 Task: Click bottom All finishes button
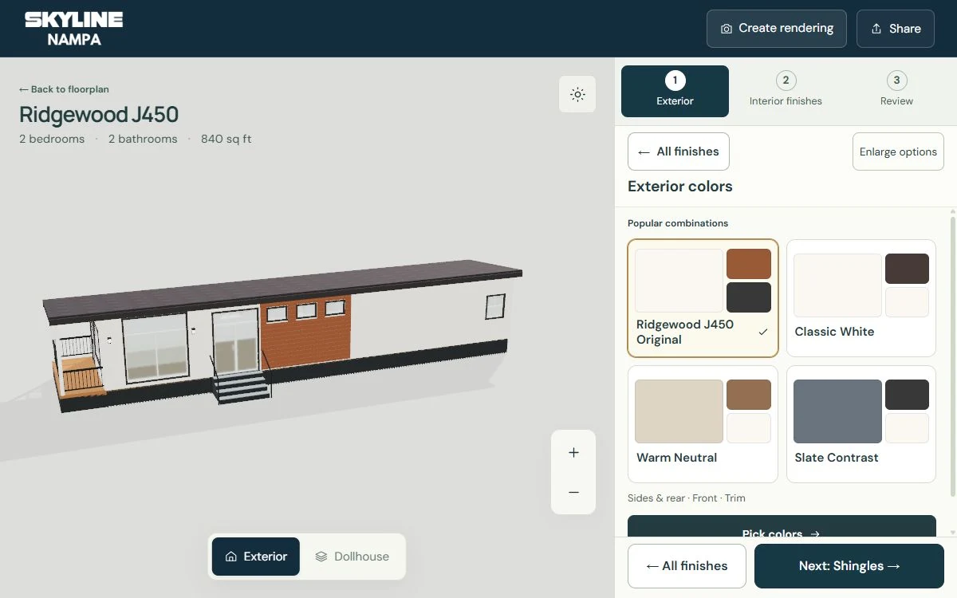tap(687, 566)
